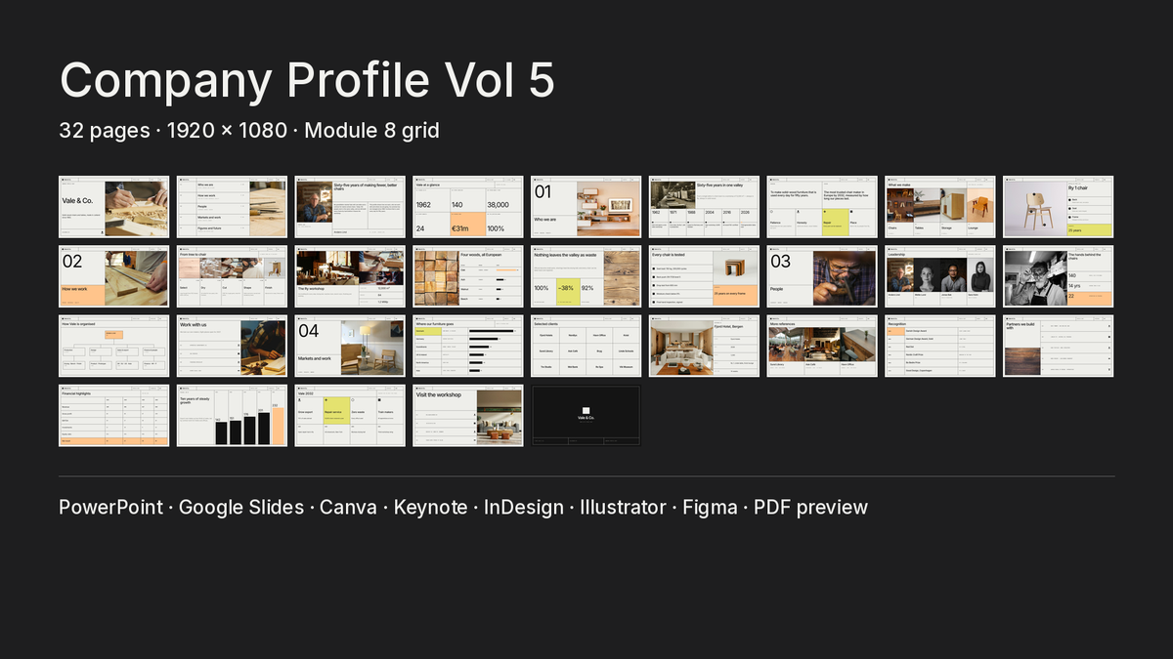Select the 04 Markets and work section slide

(350, 346)
